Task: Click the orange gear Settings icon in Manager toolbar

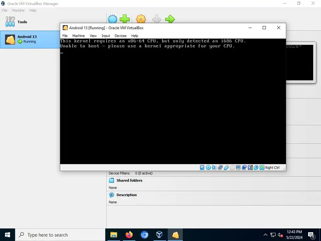Action: [141, 19]
